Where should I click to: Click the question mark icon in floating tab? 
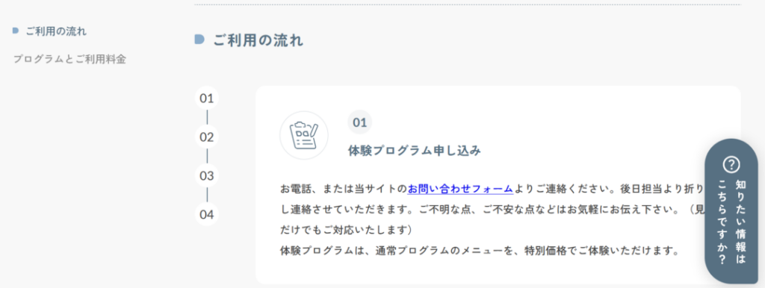point(731,165)
